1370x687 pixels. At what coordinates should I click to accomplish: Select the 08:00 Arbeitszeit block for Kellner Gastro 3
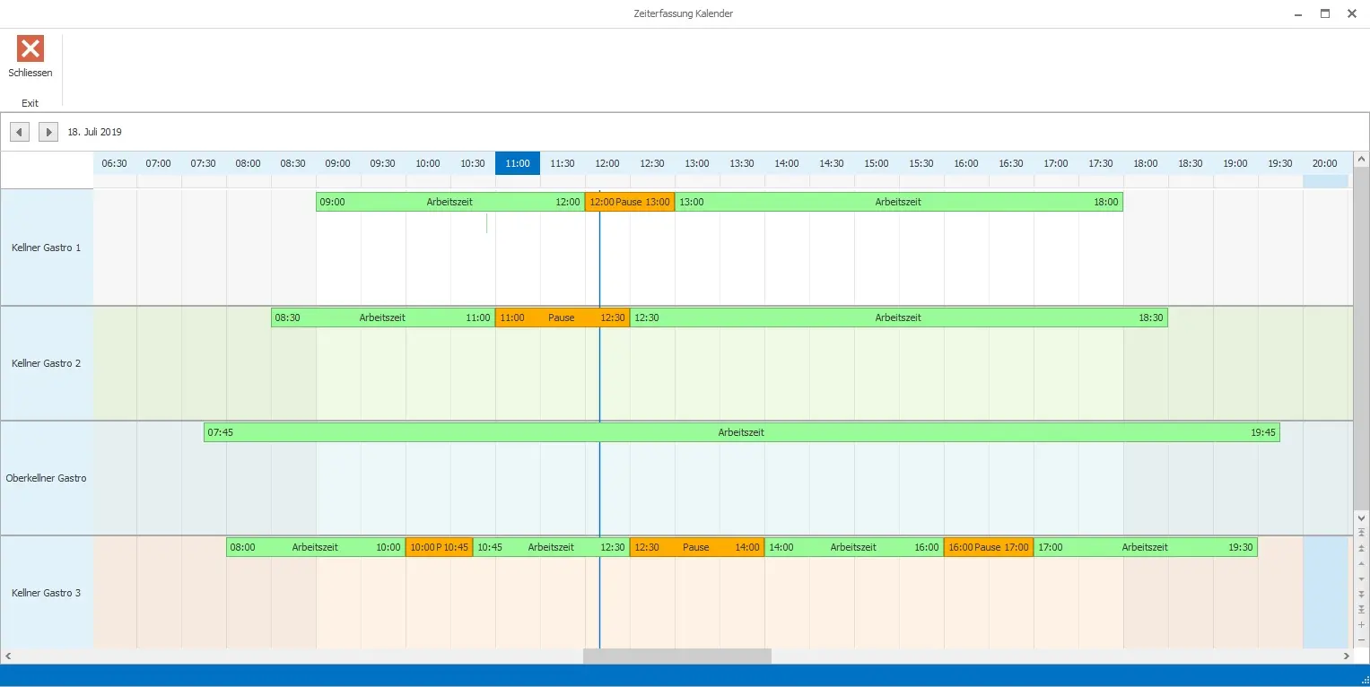314,546
